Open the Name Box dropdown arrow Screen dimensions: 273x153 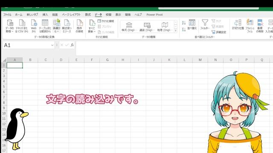click(x=52, y=45)
